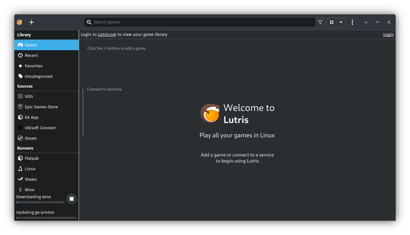This screenshot has height=235, width=410.
Task: Select the GOG label under Sources
Action: [x=29, y=96]
